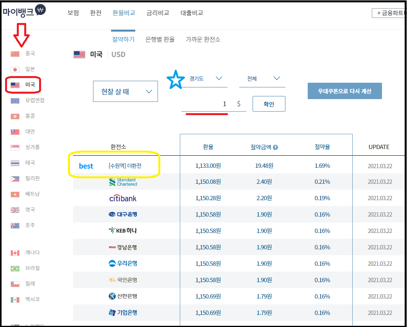Select the Vietnam flag icon
407x327 pixels.
[x=15, y=194]
